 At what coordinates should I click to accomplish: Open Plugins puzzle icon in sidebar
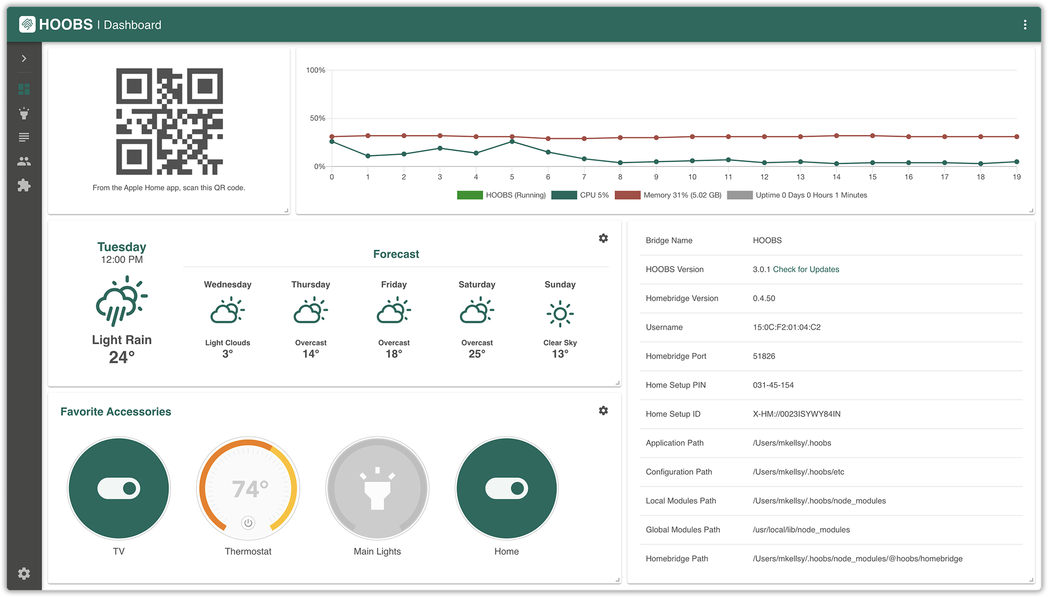24,185
